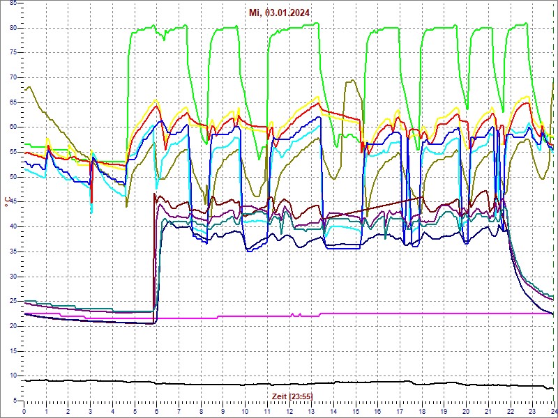The height and width of the screenshot is (418, 558).
Task: Click the "55" temperature axis label
Action: click(13, 152)
